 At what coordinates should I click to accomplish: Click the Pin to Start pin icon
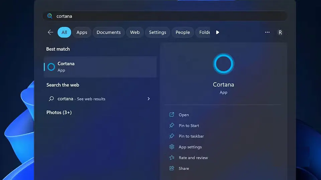[x=172, y=126]
